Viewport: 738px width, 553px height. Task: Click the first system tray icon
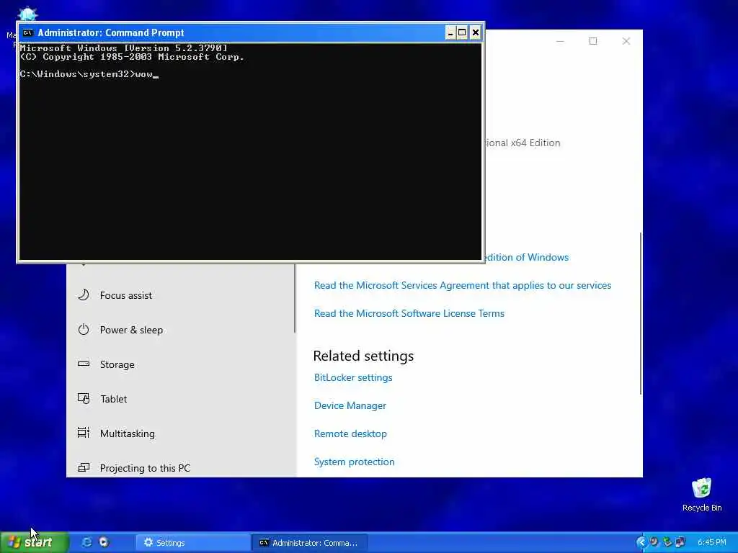(x=654, y=542)
